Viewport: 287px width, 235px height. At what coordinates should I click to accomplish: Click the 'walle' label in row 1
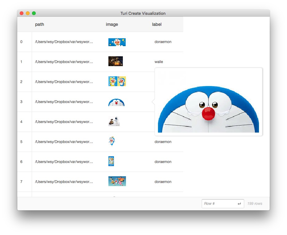click(x=159, y=62)
